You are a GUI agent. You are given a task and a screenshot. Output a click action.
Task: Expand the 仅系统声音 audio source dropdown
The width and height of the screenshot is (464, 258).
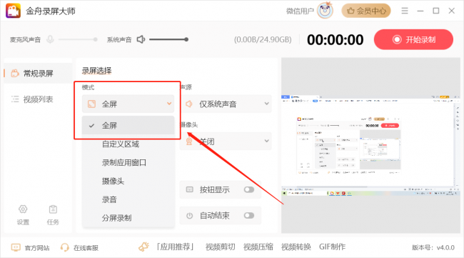click(x=226, y=104)
